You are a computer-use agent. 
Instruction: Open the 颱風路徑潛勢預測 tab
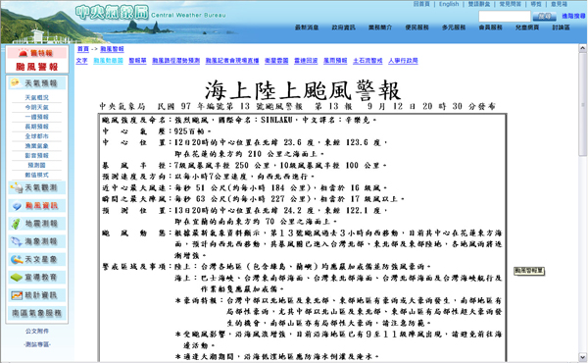click(x=175, y=61)
